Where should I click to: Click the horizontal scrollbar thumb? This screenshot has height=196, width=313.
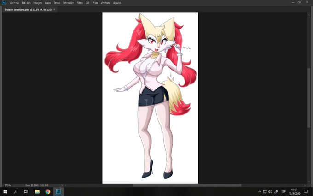coord(187,185)
